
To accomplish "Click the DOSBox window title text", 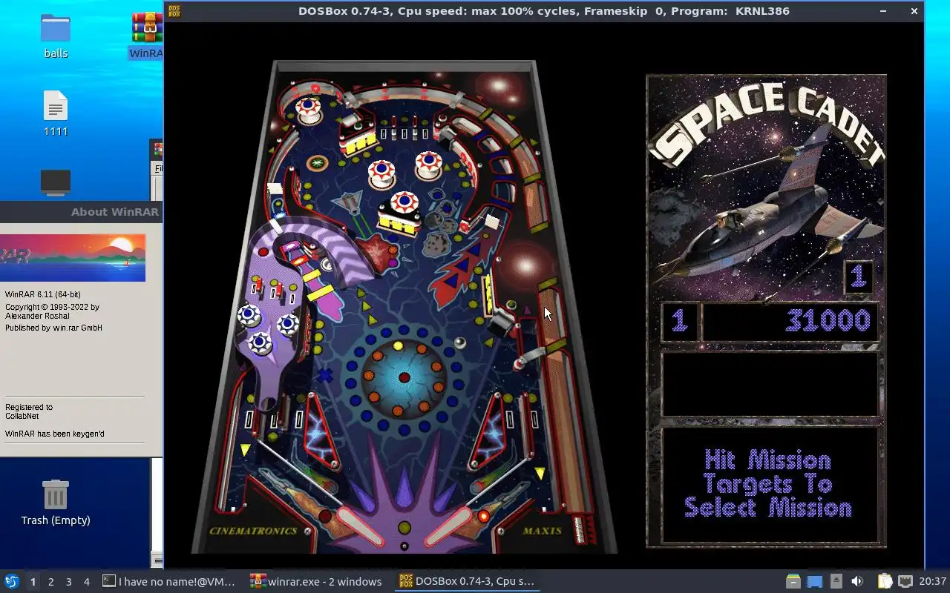I will click(544, 11).
